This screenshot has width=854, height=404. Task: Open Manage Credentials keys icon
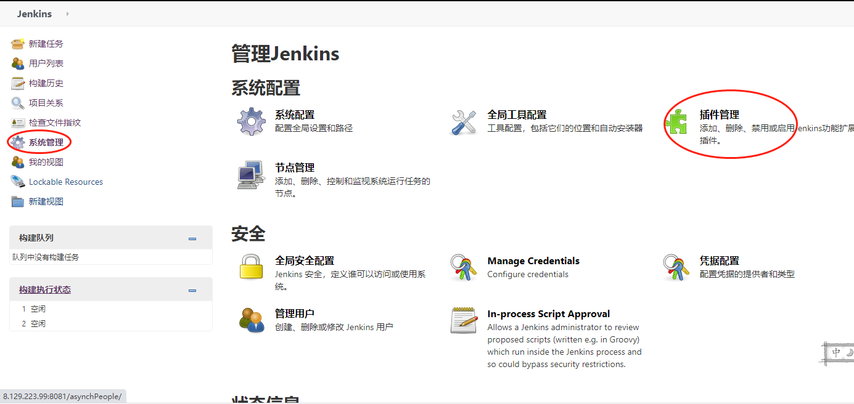coord(464,267)
